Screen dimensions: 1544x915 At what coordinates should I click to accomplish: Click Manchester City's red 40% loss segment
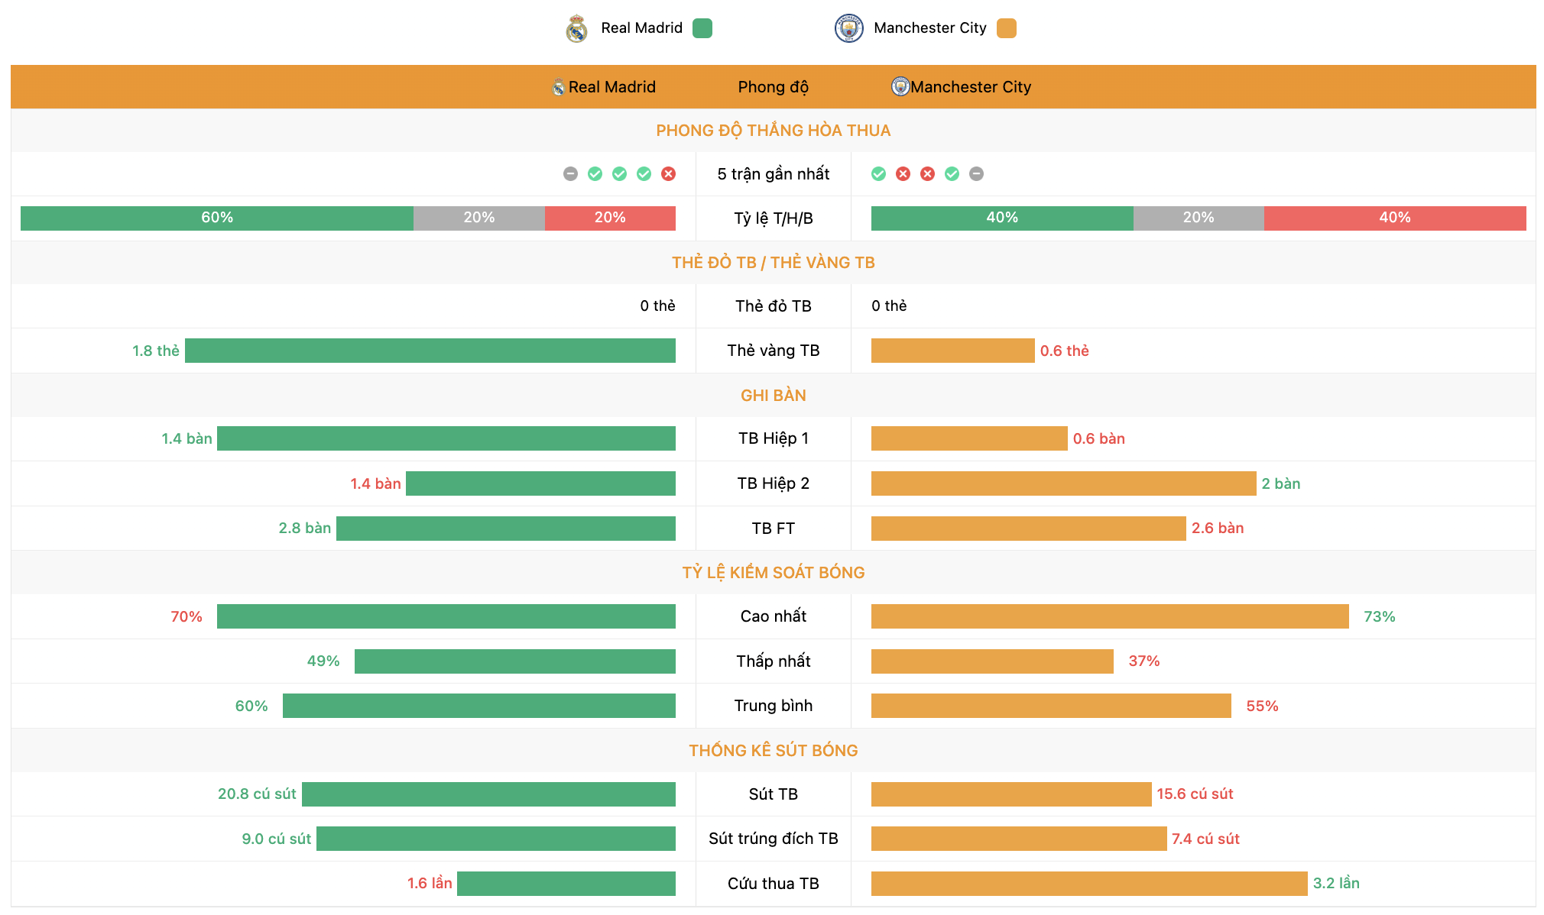[1395, 218]
